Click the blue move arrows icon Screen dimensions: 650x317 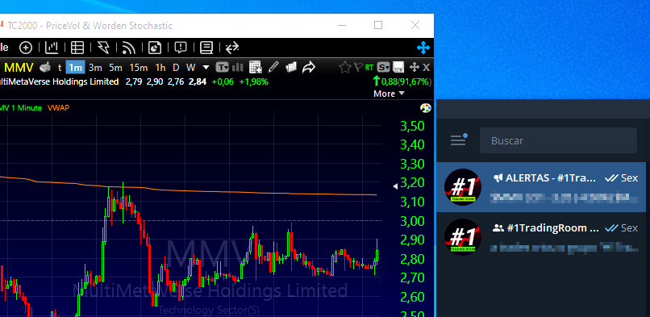click(x=423, y=48)
